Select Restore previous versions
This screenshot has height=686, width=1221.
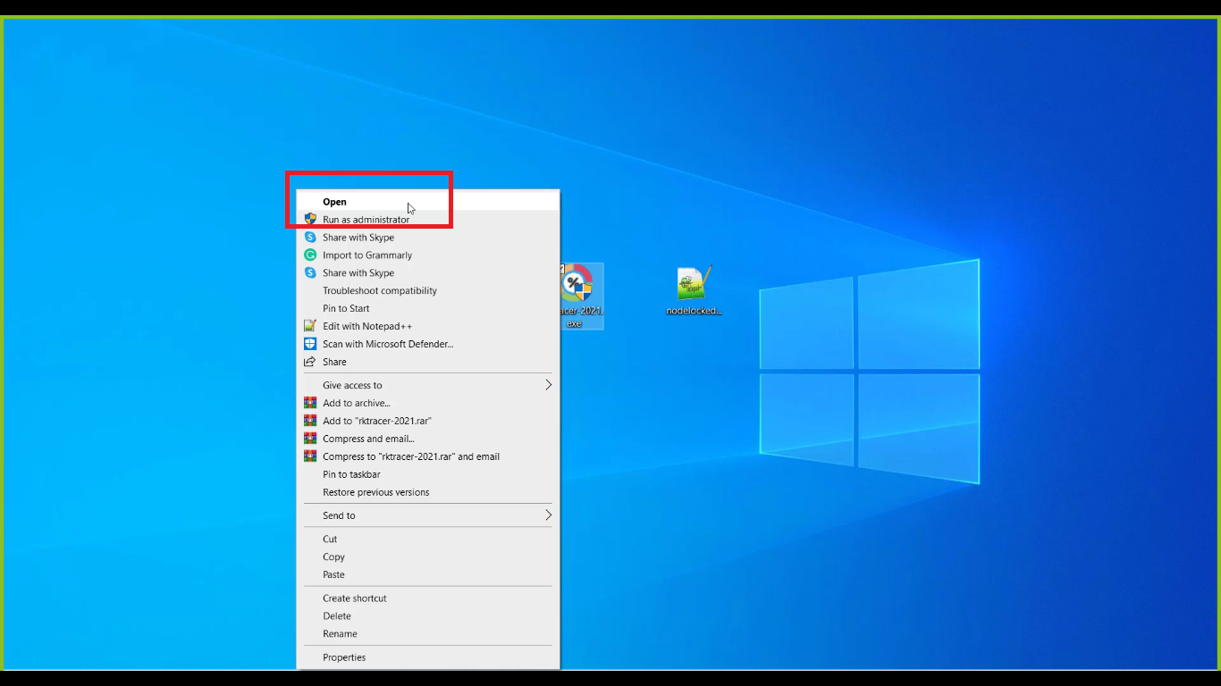pos(428,492)
